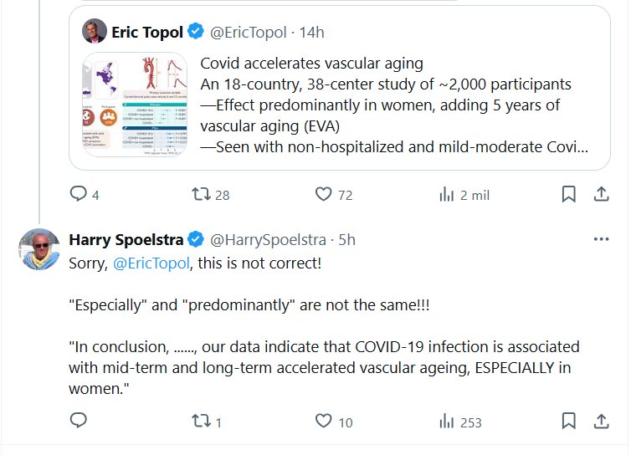The width and height of the screenshot is (631, 455).
Task: Open Harry Spoelstra's avatar picture
Action: point(39,248)
